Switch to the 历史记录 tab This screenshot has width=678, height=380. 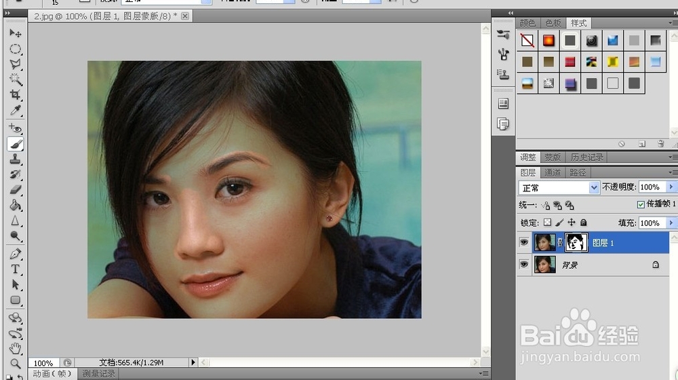[x=586, y=157]
